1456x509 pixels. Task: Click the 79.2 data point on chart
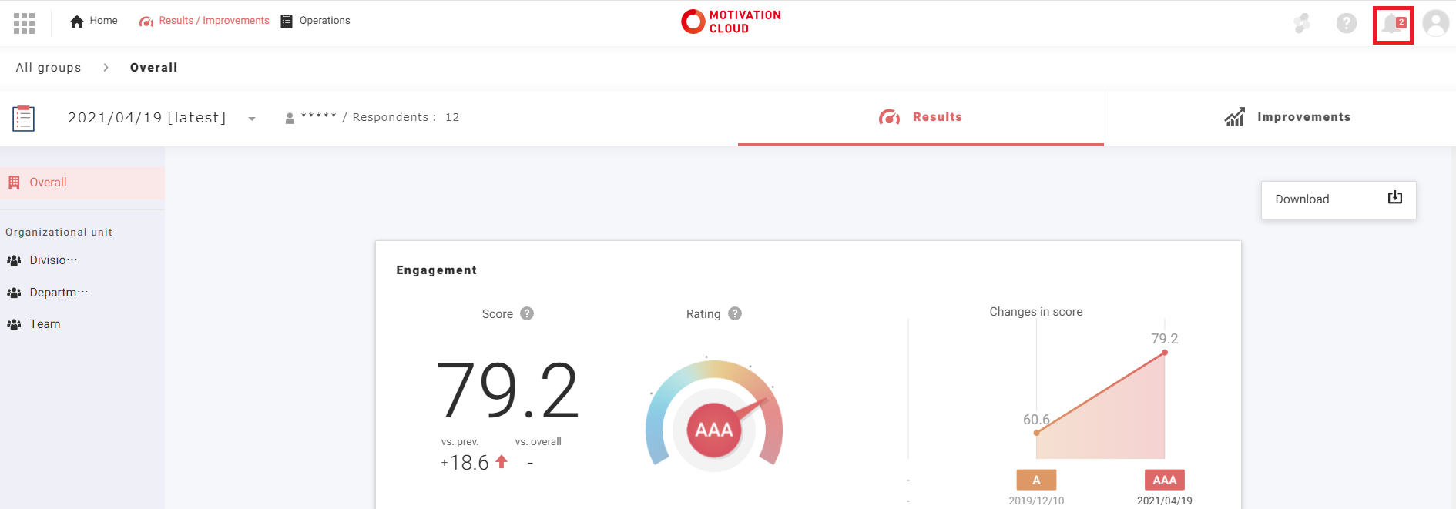1164,353
